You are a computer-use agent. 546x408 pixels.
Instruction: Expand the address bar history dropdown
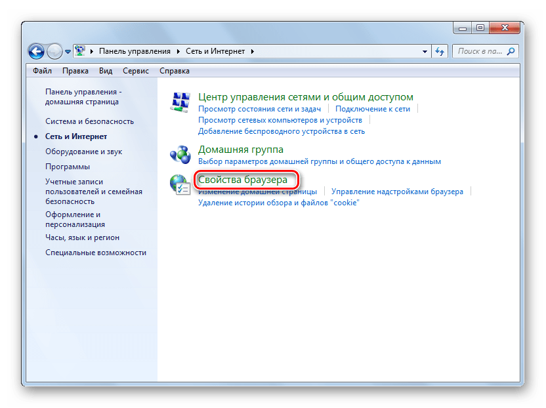pos(425,51)
